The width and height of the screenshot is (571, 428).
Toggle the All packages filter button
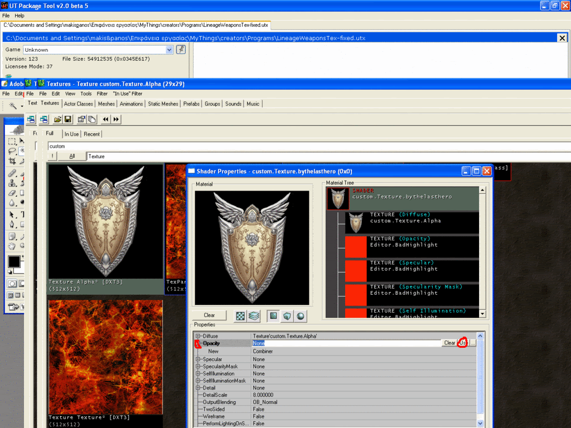tap(72, 157)
